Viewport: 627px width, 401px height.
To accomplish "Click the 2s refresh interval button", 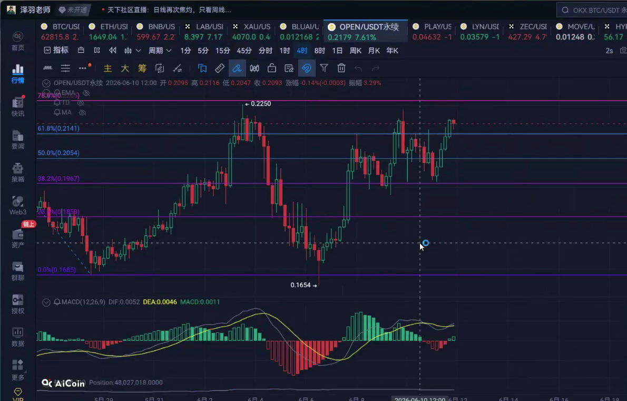I will pyautogui.click(x=609, y=51).
